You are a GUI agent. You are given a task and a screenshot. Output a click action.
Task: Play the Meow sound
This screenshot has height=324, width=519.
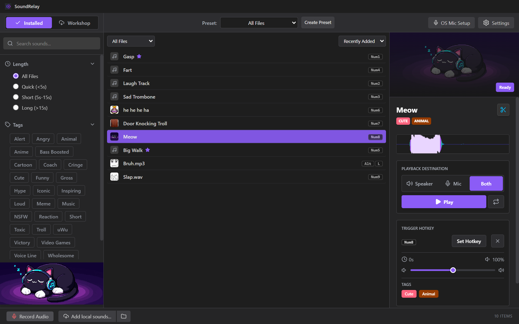point(444,202)
